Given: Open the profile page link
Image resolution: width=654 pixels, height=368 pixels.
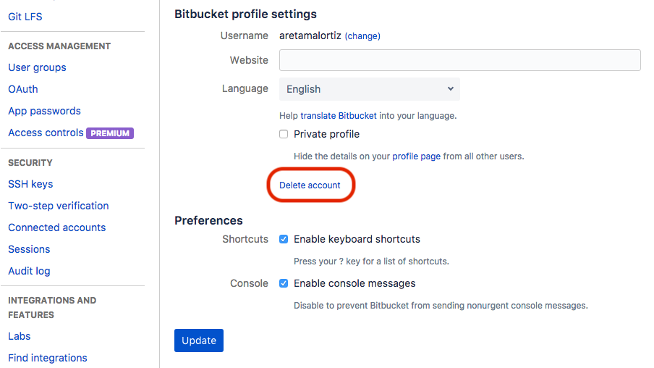Looking at the screenshot, I should [x=416, y=156].
